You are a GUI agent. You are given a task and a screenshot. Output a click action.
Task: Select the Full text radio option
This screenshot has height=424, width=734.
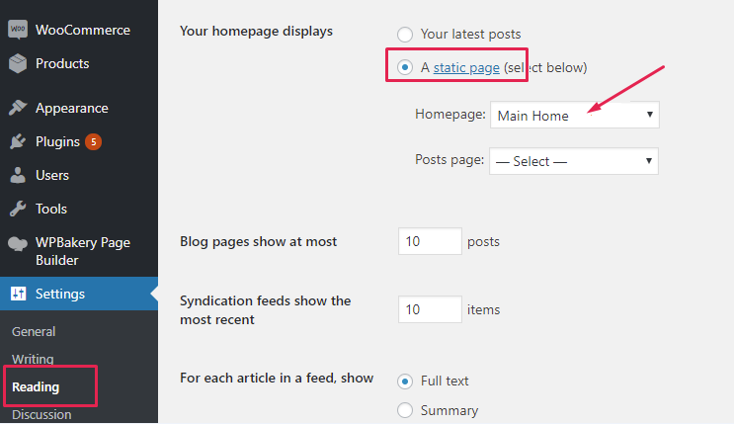click(405, 381)
